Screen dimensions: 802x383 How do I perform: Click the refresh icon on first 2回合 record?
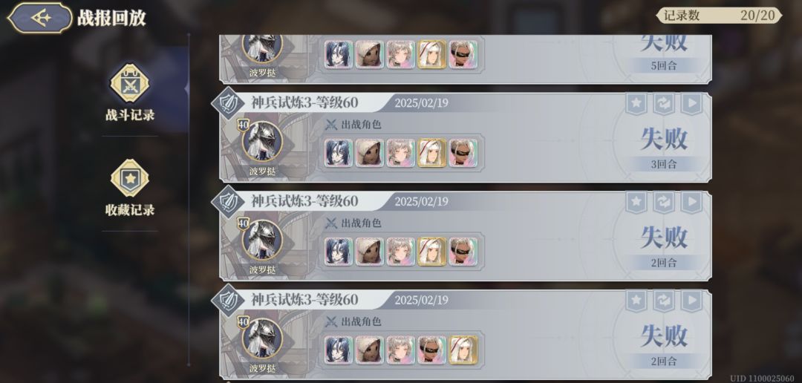tap(663, 203)
